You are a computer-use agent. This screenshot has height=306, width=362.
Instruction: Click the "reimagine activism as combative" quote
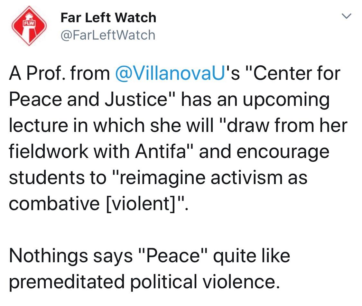[158, 190]
